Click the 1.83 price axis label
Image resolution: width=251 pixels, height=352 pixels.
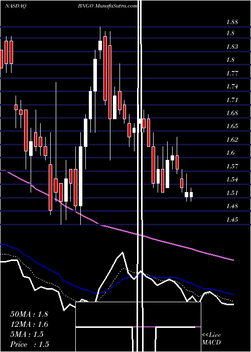point(232,46)
